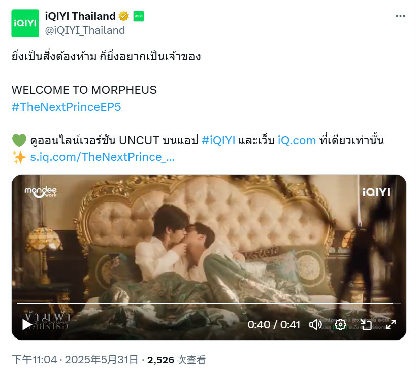This screenshot has height=373, width=419.
Task: Toggle picture-in-picture mini player
Action: tap(366, 325)
